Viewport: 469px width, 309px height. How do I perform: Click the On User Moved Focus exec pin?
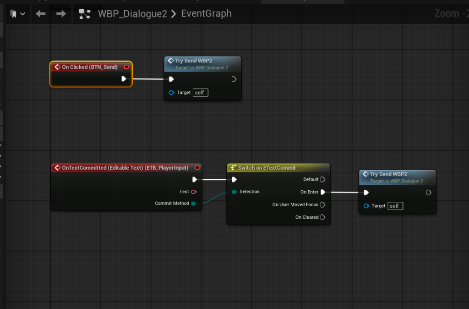323,204
